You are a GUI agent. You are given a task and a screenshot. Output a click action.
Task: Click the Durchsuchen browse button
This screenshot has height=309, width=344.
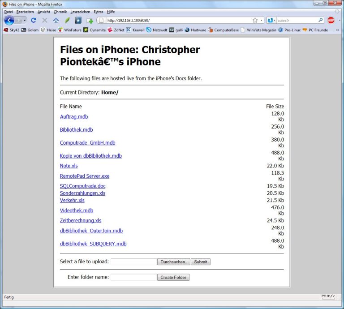tap(173, 262)
